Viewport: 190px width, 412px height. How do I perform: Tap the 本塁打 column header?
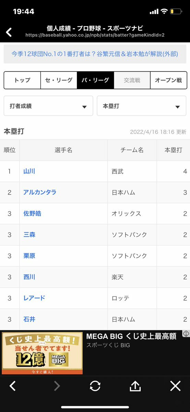[x=173, y=150]
